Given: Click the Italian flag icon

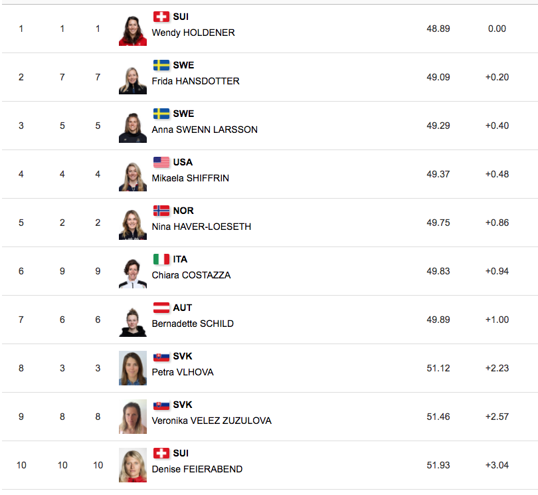Looking at the screenshot, I should coord(161,259).
